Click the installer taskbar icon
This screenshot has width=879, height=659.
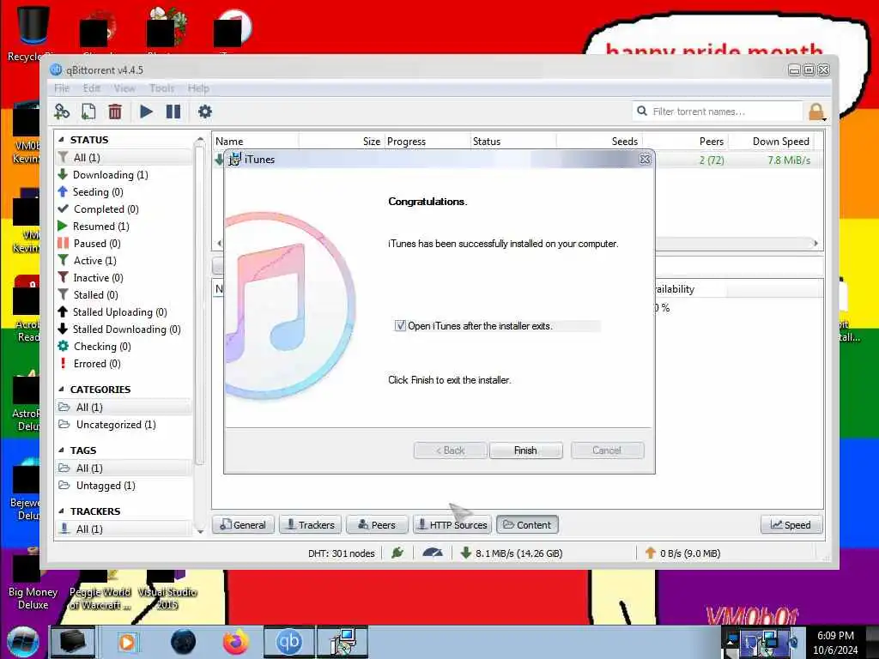tap(343, 642)
